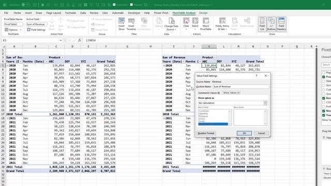Image resolution: width=331 pixels, height=186 pixels.
Task: Click cell with 2020 Total in left pivot
Action: tap(14, 114)
